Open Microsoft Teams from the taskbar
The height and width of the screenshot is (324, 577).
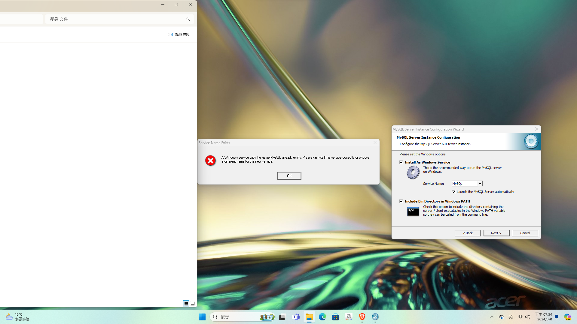coord(296,317)
